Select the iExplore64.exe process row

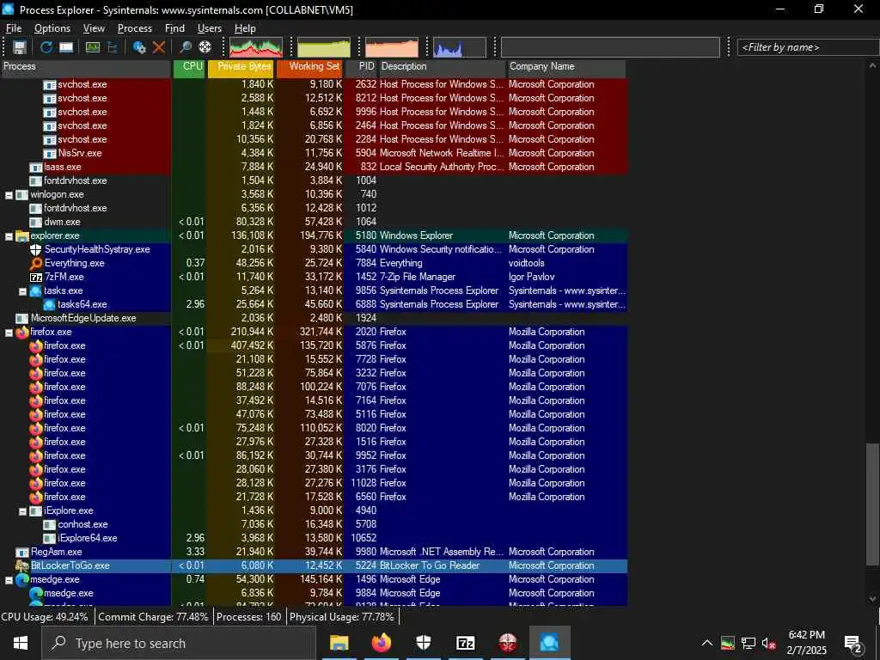click(x=314, y=538)
